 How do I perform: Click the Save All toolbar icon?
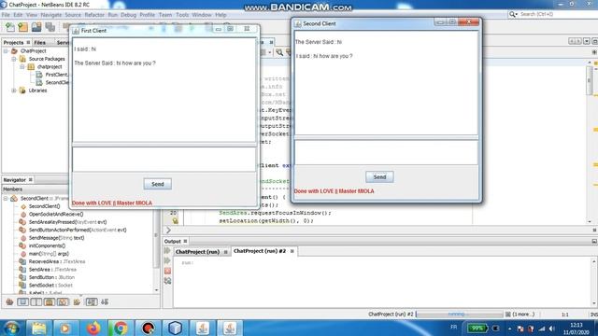click(x=50, y=27)
